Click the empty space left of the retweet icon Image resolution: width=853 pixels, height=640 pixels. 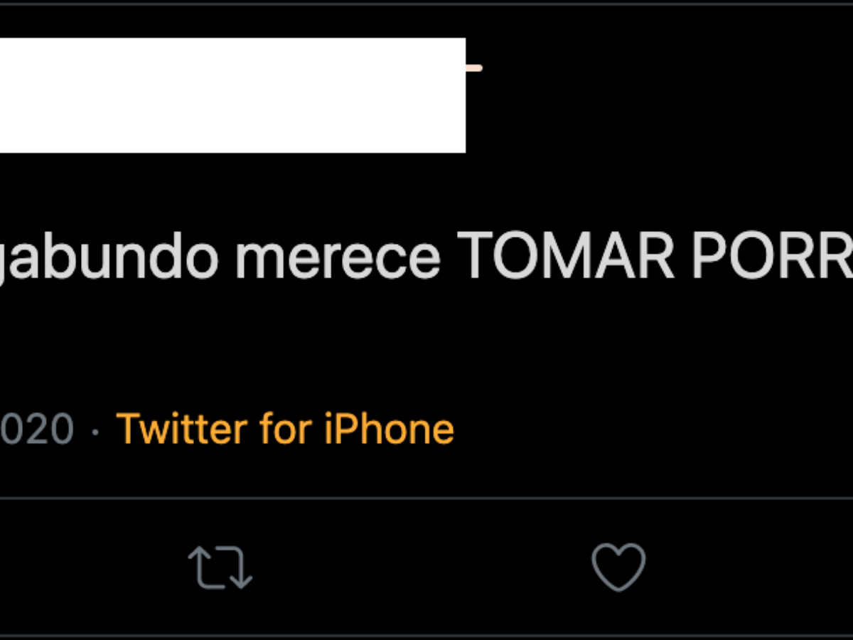[85, 567]
